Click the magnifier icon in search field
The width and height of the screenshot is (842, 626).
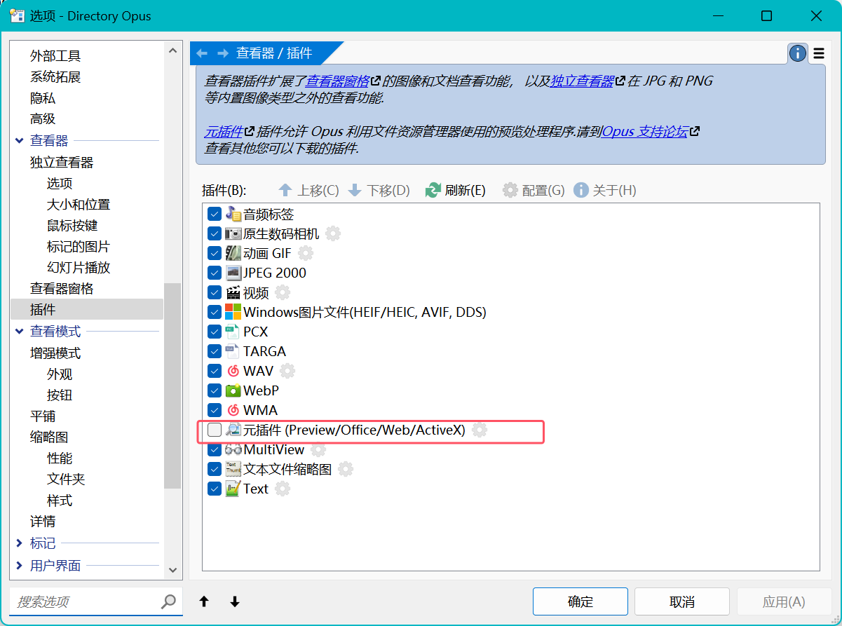click(169, 601)
